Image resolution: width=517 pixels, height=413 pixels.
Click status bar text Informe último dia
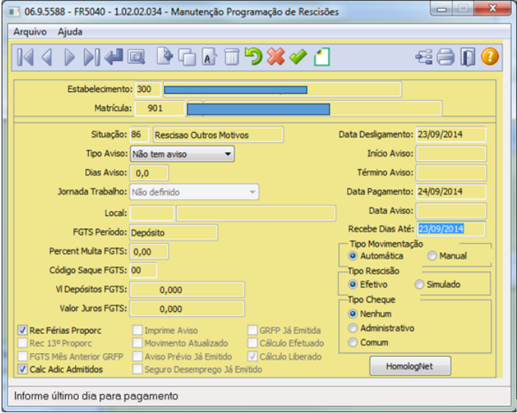(x=96, y=396)
